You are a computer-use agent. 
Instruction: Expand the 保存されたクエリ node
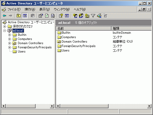[4, 26]
